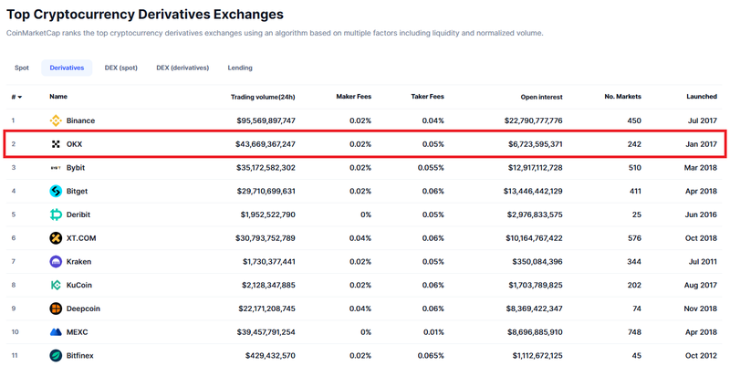Click the MEXC logo icon
Screen dimensions: 730x366
[x=56, y=332]
